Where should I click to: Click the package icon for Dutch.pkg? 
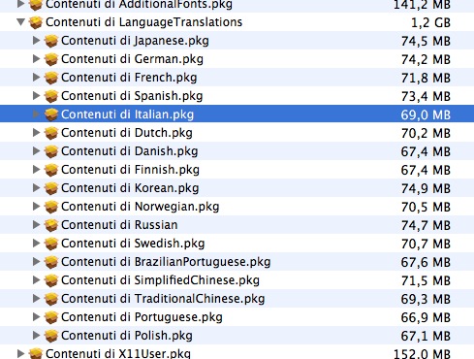51,133
